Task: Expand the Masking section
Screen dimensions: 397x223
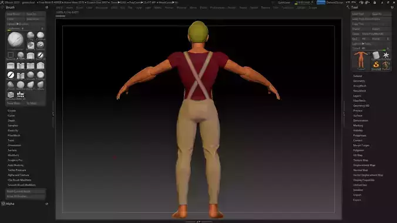Action: coord(358,126)
